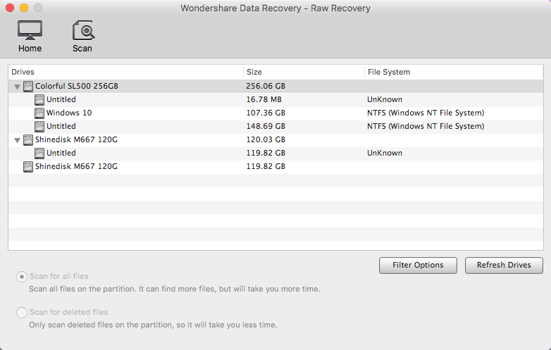Click the 120.03 GB size value
The height and width of the screenshot is (350, 551).
pyautogui.click(x=266, y=139)
